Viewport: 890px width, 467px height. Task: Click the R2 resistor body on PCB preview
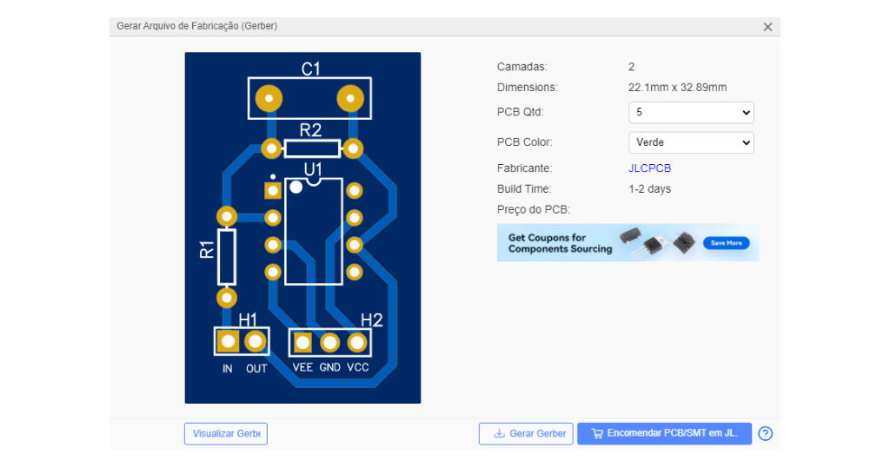click(x=312, y=149)
